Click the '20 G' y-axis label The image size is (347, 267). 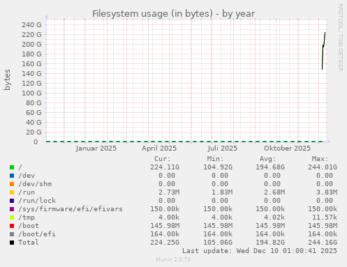coord(34,132)
